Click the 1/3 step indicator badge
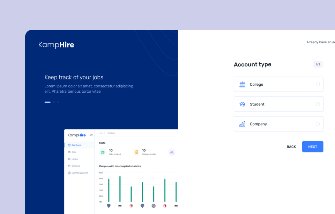 318,64
